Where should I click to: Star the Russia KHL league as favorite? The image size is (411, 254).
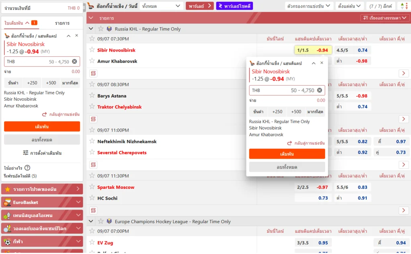coord(101,29)
